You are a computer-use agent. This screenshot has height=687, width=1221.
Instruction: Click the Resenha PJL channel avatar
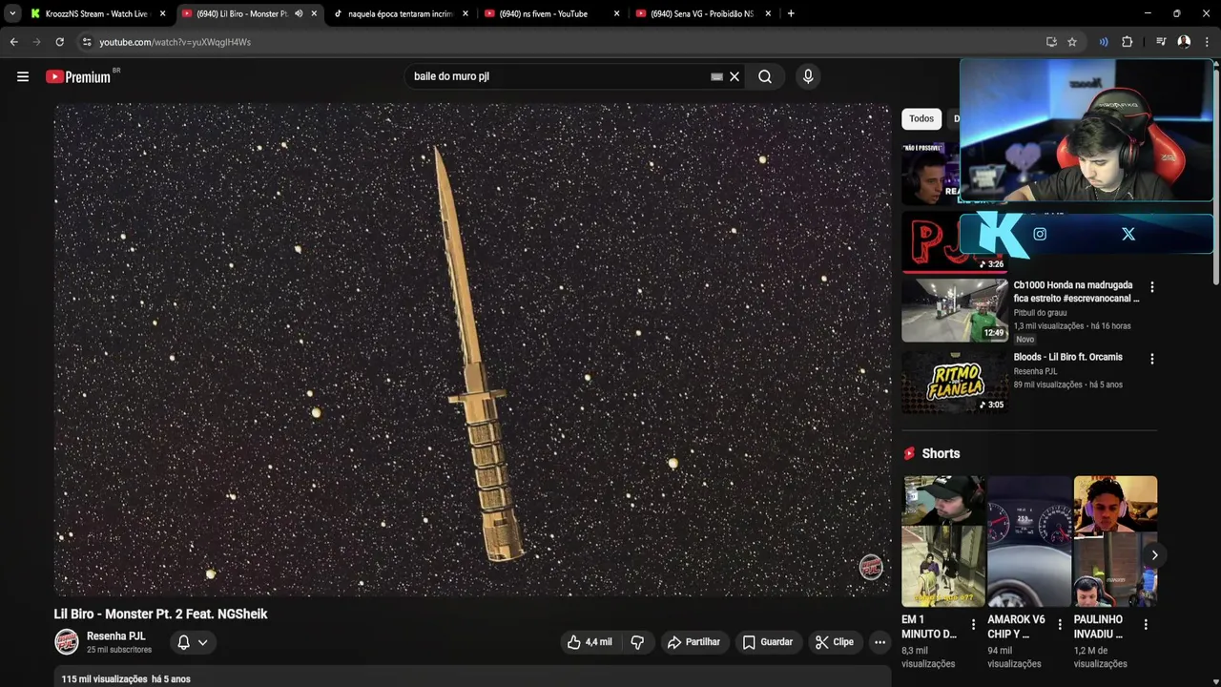[x=67, y=642]
